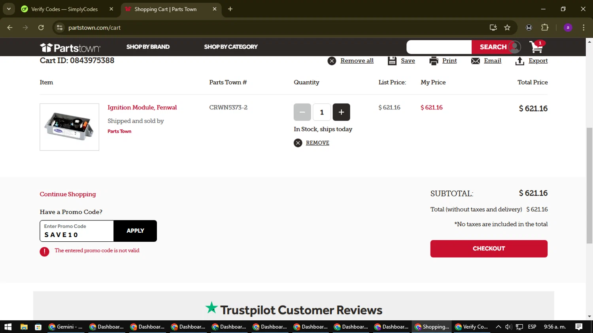Open the tab search dropdown arrow
Viewport: 593px width, 333px height.
point(8,9)
